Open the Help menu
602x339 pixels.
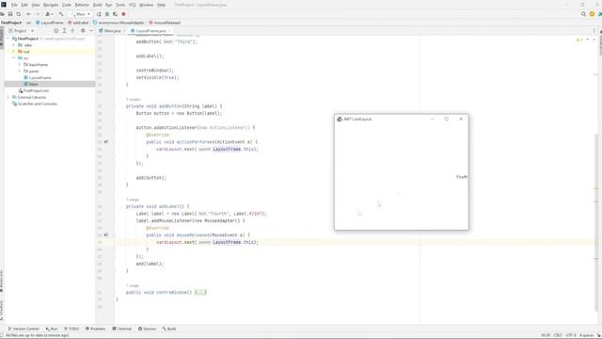tap(161, 5)
